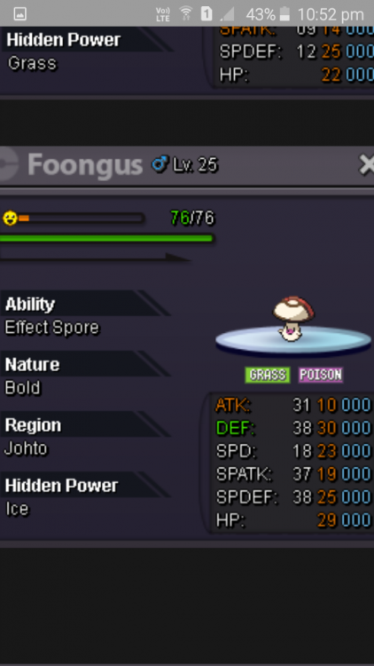Tap the battery indicator icon

pos(285,14)
